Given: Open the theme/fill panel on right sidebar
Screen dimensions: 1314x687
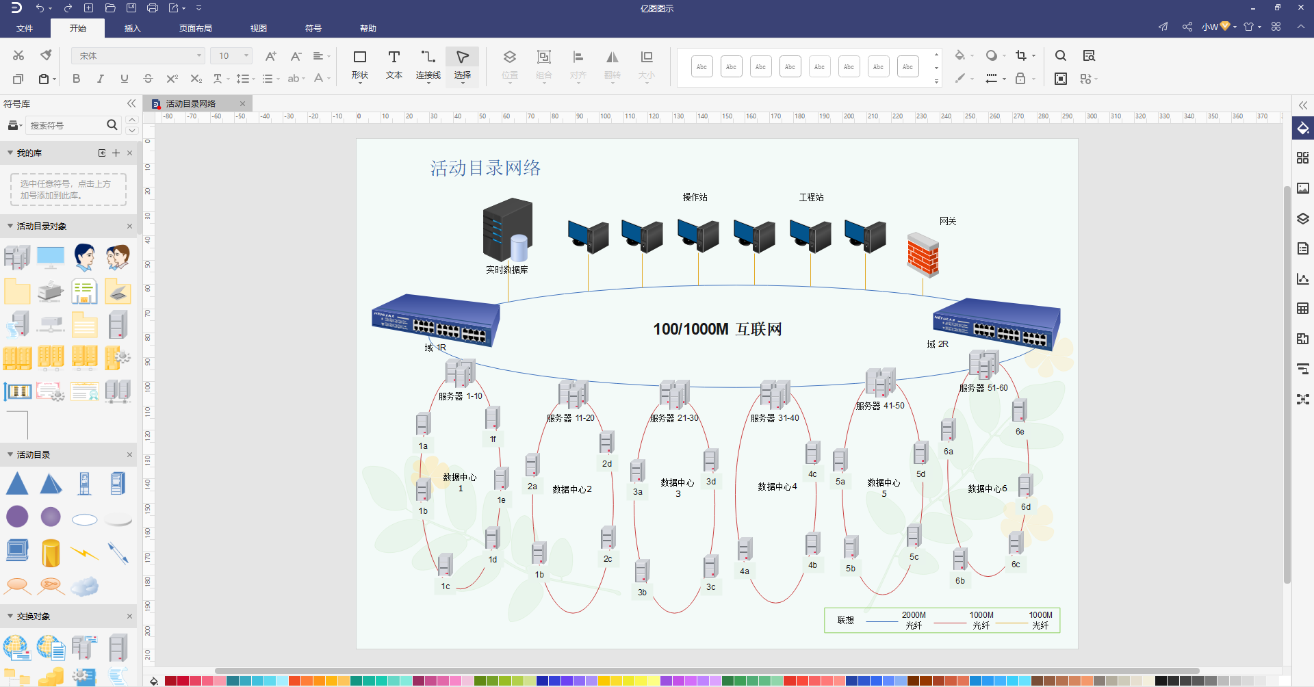Looking at the screenshot, I should (1302, 128).
